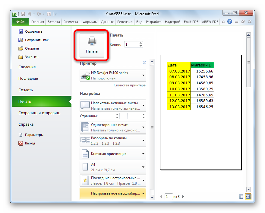Click Сохранить in the file menu
The width and height of the screenshot is (265, 213).
[30, 31]
